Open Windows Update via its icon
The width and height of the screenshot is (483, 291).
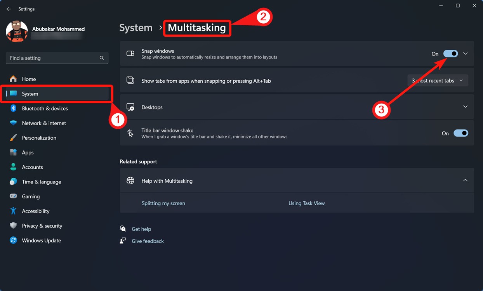pos(13,240)
